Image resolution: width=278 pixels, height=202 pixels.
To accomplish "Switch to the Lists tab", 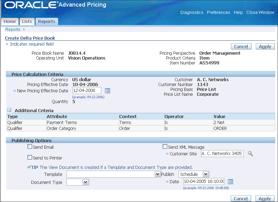I will pos(27,22).
